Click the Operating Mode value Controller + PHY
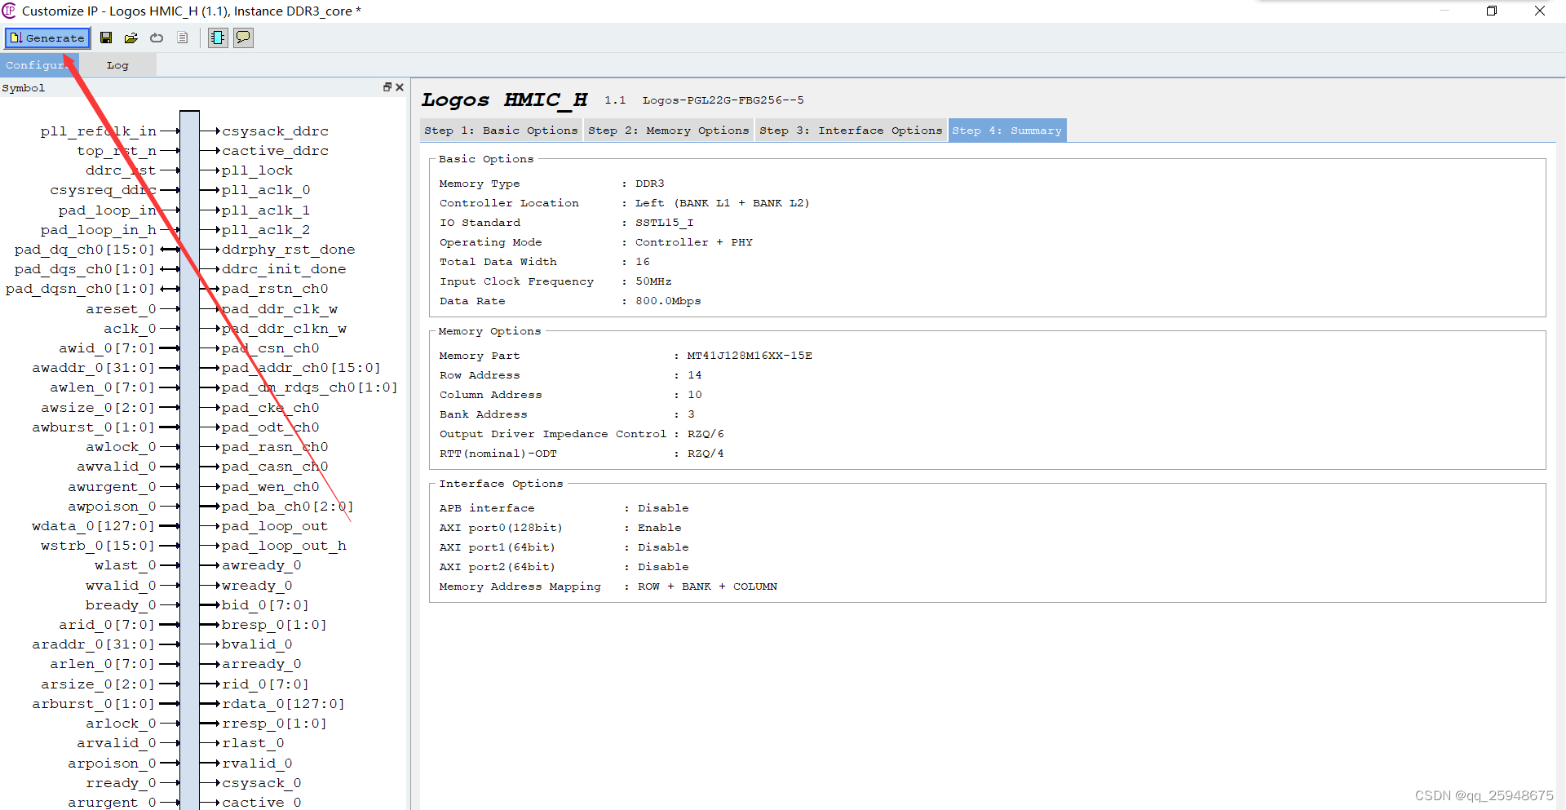Image resolution: width=1566 pixels, height=810 pixels. point(694,242)
